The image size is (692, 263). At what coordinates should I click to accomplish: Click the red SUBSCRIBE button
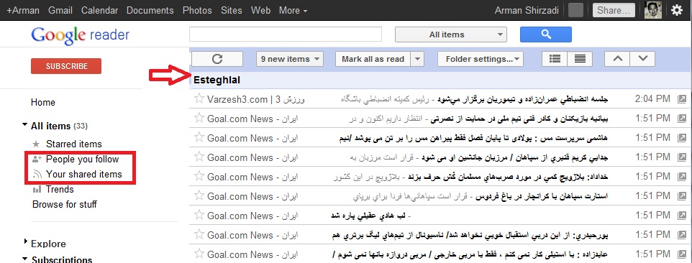pos(66,66)
